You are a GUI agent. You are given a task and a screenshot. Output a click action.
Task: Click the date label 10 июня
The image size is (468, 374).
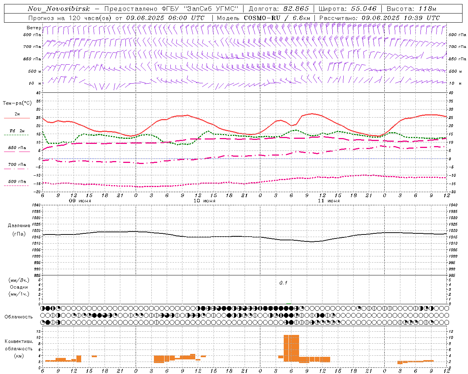pyautogui.click(x=204, y=201)
